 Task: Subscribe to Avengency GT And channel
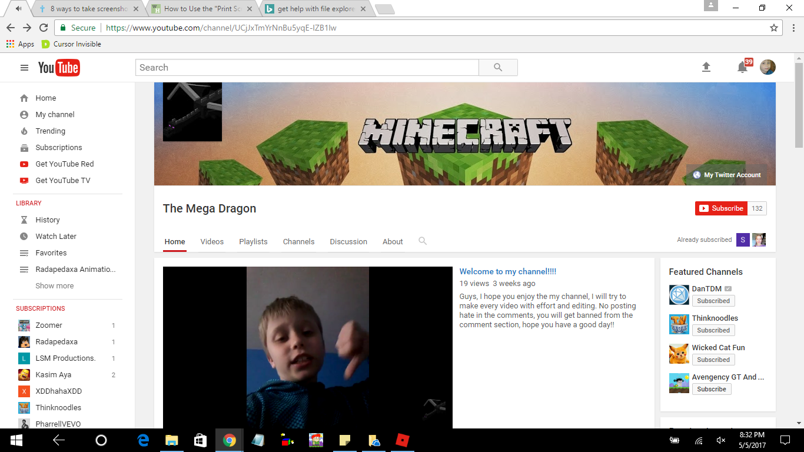pos(712,389)
